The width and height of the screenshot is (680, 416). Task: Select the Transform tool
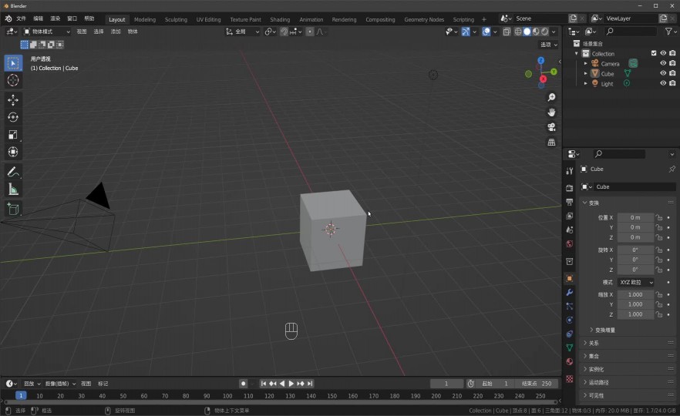click(x=13, y=152)
